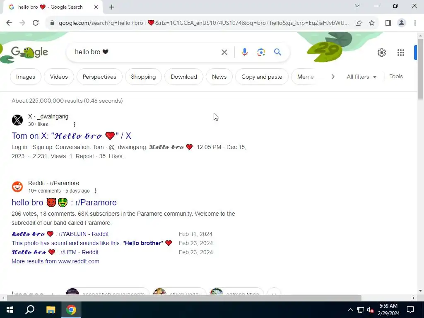Open the Google apps grid
Image resolution: width=424 pixels, height=318 pixels.
coord(401,53)
